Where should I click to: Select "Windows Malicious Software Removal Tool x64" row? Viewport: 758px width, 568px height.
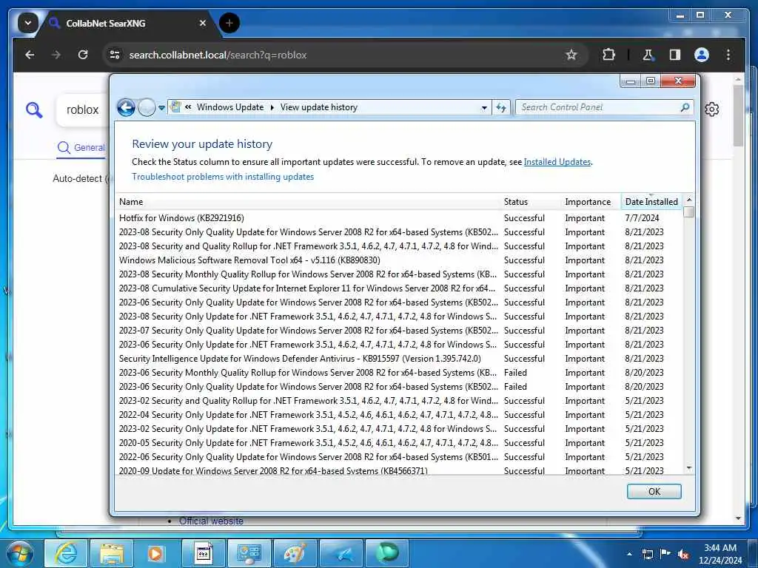click(399, 260)
